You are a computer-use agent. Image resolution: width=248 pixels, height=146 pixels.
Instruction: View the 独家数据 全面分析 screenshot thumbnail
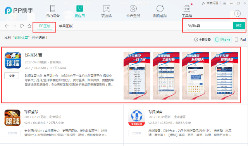tap(166, 76)
